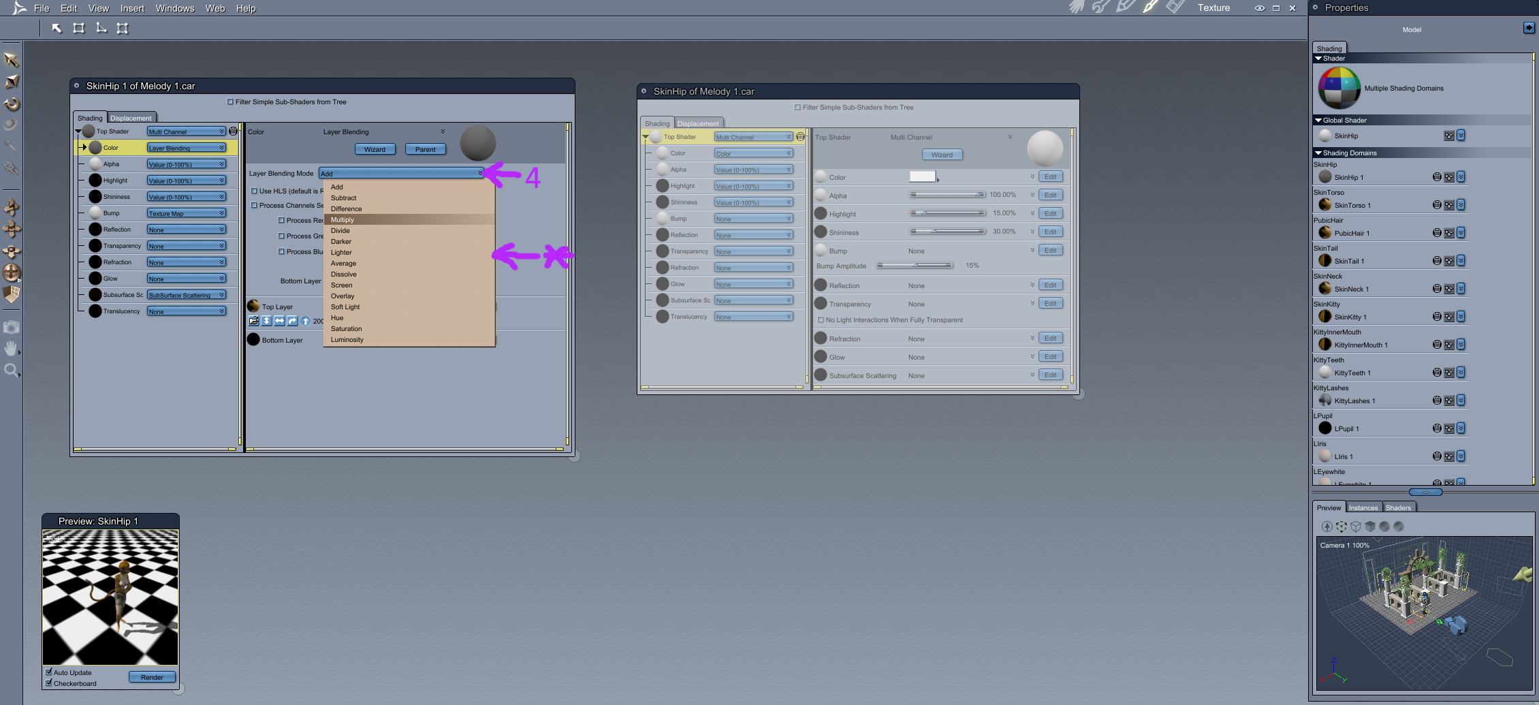Select the arrow selection tool in left toolbar
This screenshot has width=1539, height=705.
[x=11, y=60]
